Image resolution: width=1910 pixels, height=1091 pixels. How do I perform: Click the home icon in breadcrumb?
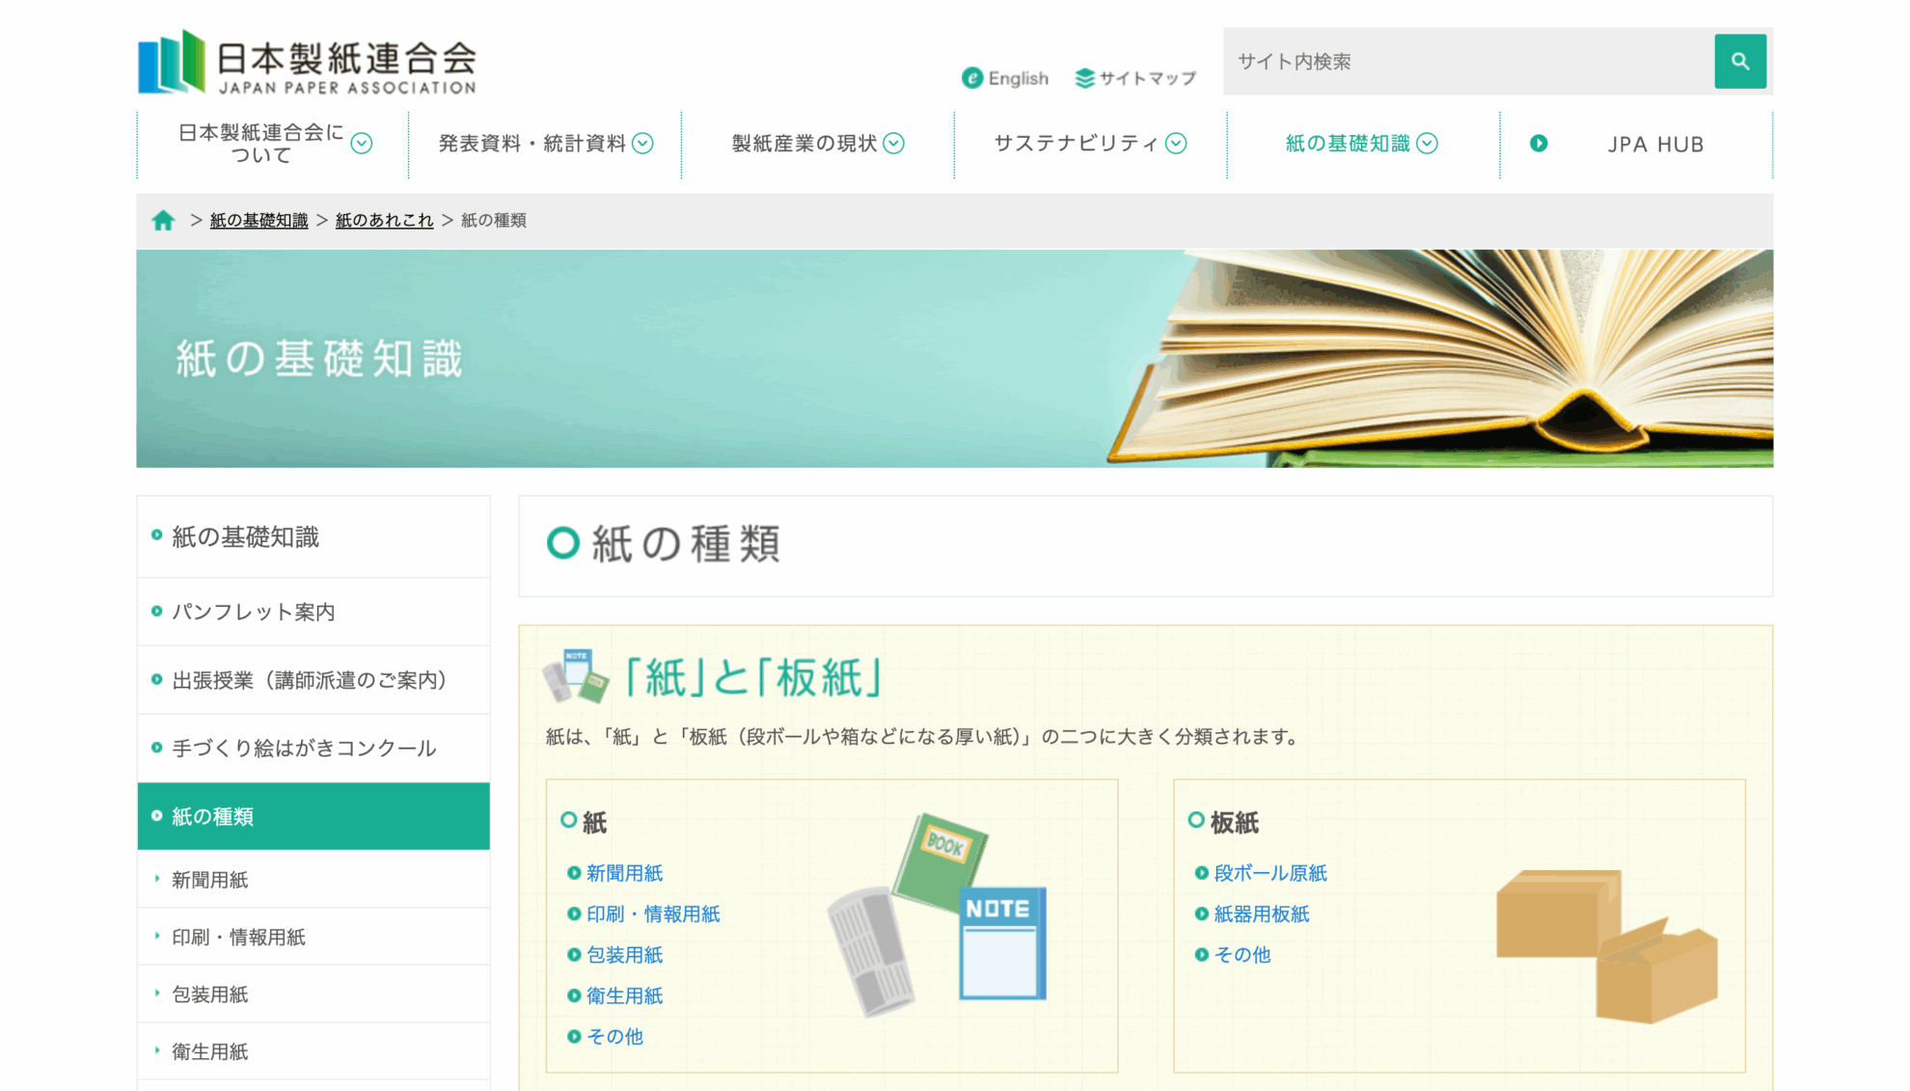click(163, 221)
